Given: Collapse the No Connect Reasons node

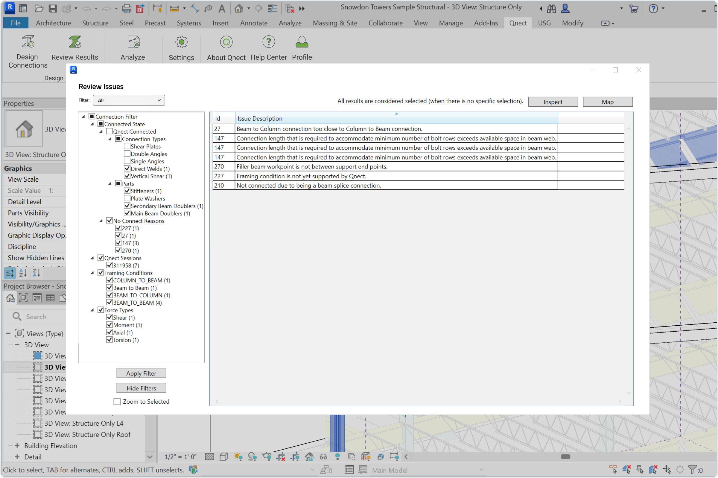Looking at the screenshot, I should [x=101, y=221].
